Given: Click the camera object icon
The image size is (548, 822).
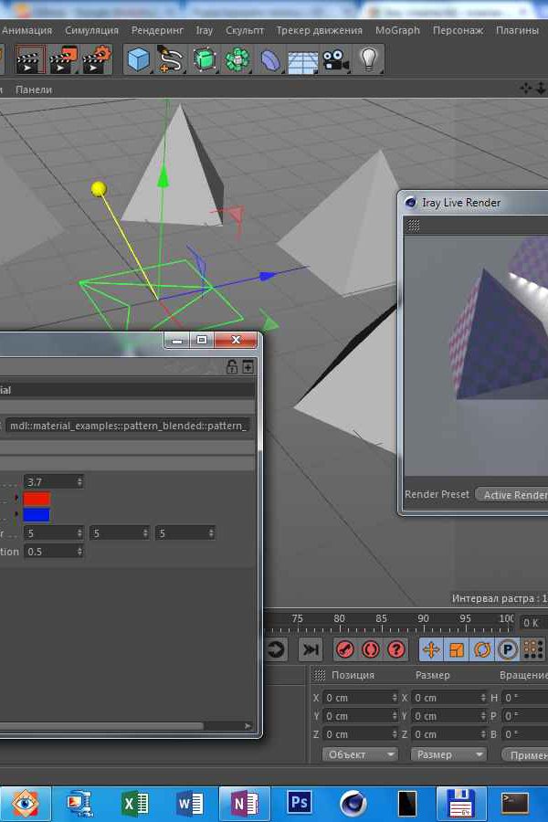Looking at the screenshot, I should coord(335,60).
